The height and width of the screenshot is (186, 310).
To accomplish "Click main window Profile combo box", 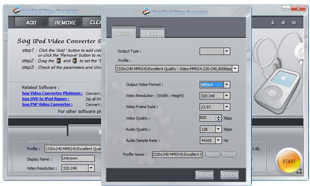I will [x=73, y=149].
